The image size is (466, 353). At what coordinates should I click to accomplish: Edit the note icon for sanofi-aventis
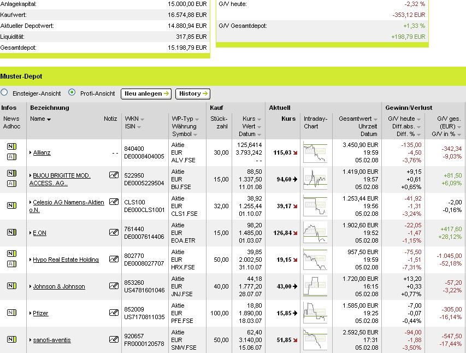114,339
